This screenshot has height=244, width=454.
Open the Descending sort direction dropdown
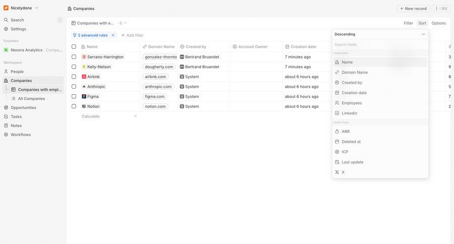tap(380, 34)
